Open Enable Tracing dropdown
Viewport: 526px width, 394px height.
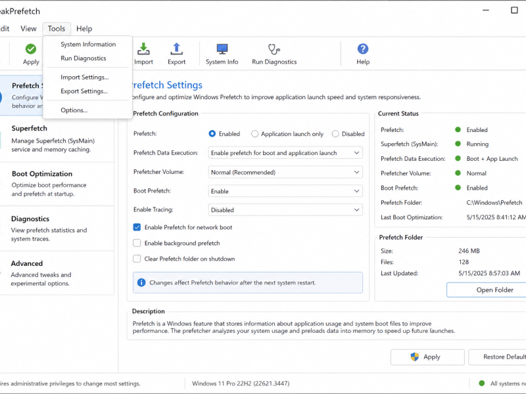point(285,210)
